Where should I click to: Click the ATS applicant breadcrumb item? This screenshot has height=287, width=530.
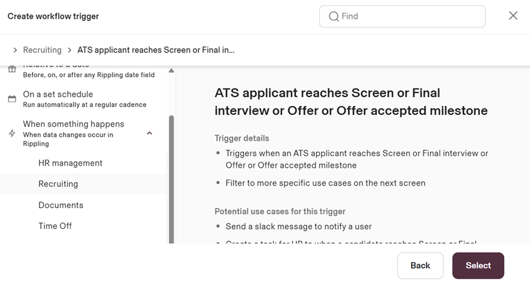pos(156,50)
